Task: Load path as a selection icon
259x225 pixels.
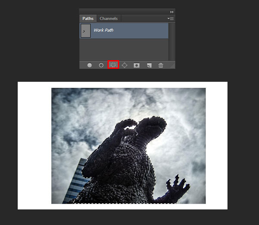Action: [113, 65]
